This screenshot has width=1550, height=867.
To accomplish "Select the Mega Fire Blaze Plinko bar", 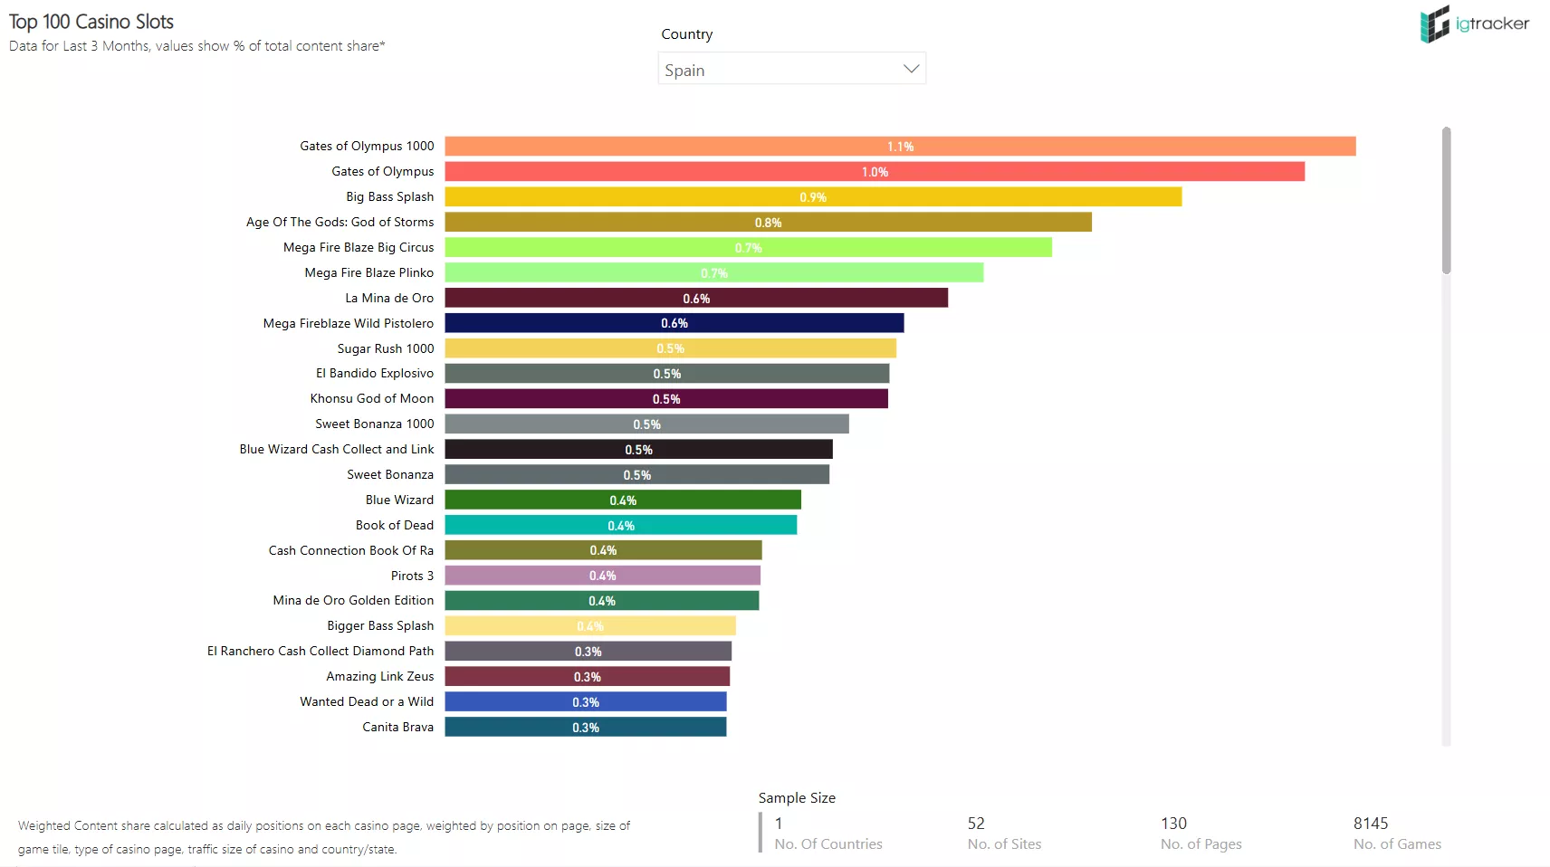I will click(714, 272).
